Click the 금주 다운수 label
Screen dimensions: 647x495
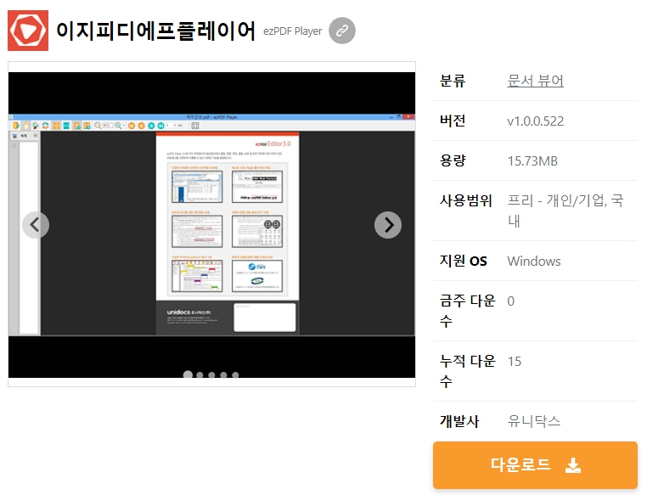tap(468, 311)
